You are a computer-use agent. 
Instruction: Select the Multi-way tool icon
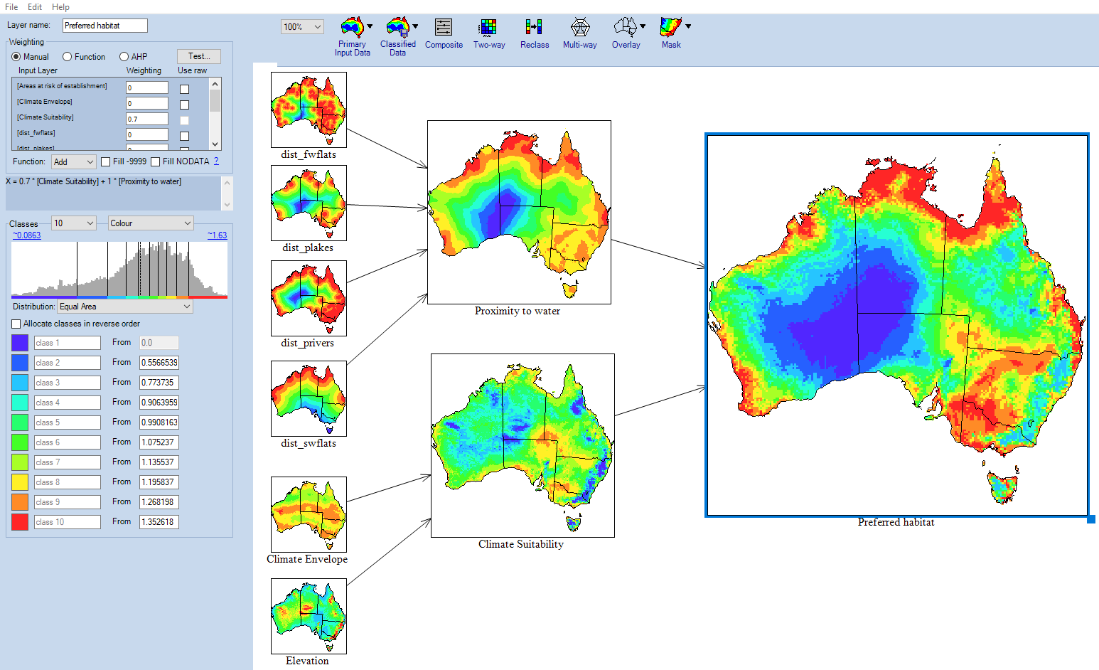pyautogui.click(x=580, y=28)
